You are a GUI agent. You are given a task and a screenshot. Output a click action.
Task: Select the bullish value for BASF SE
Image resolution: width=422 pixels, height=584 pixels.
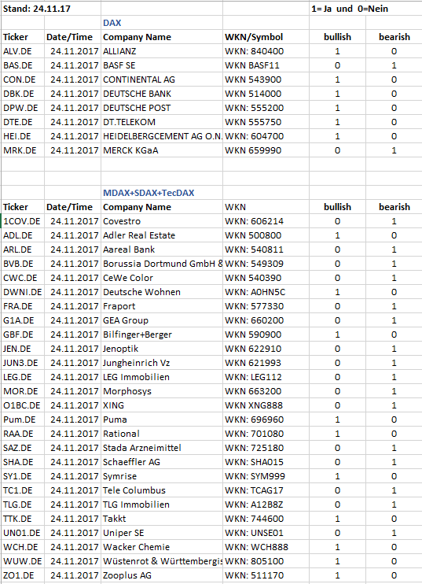point(337,65)
